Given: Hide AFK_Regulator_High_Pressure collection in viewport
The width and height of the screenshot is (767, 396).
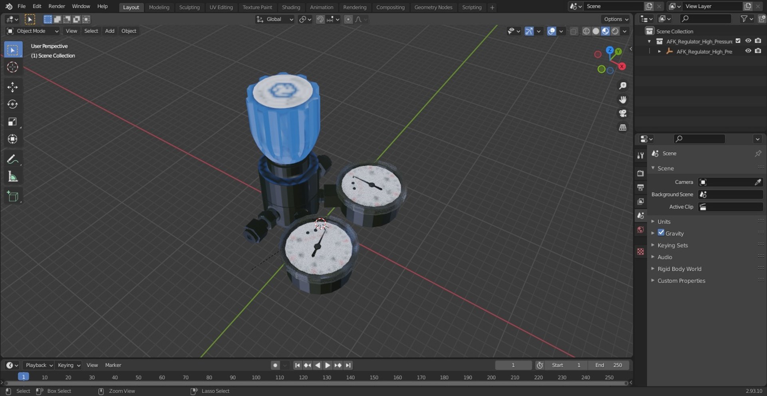Looking at the screenshot, I should [x=748, y=41].
